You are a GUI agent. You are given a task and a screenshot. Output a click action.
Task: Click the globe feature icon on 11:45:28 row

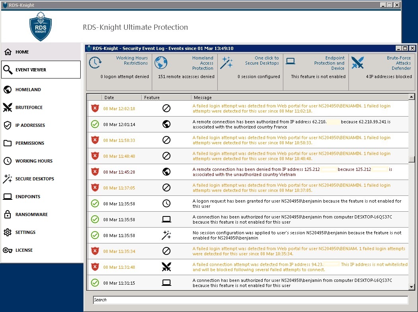pyautogui.click(x=166, y=172)
